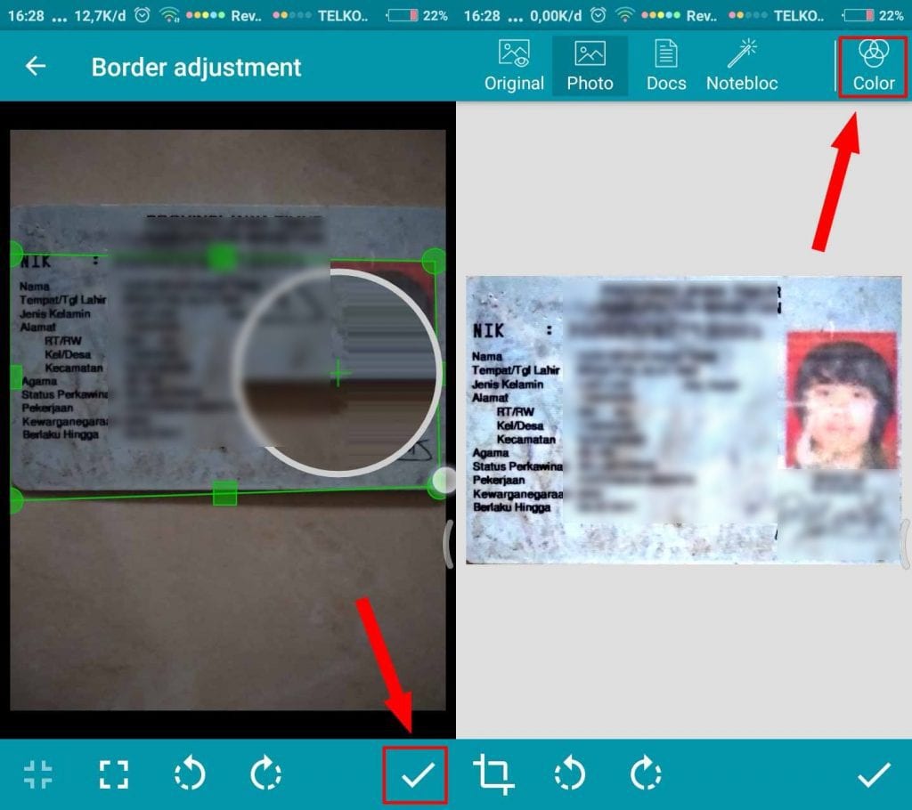The width and height of the screenshot is (912, 810).
Task: Open the crop tool on filter screen
Action: point(493,774)
